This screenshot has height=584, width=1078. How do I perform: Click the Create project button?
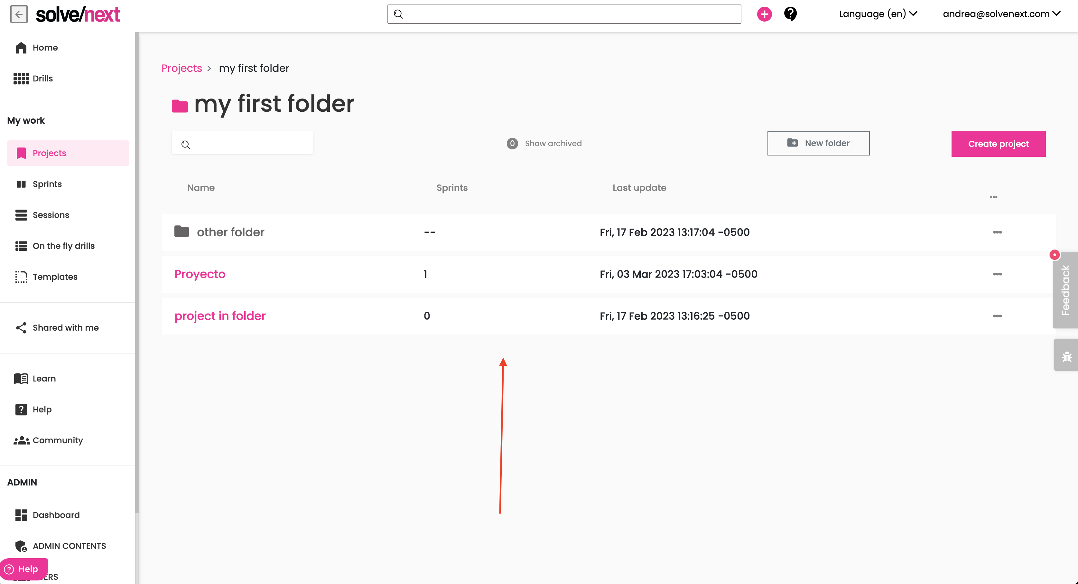(x=998, y=144)
